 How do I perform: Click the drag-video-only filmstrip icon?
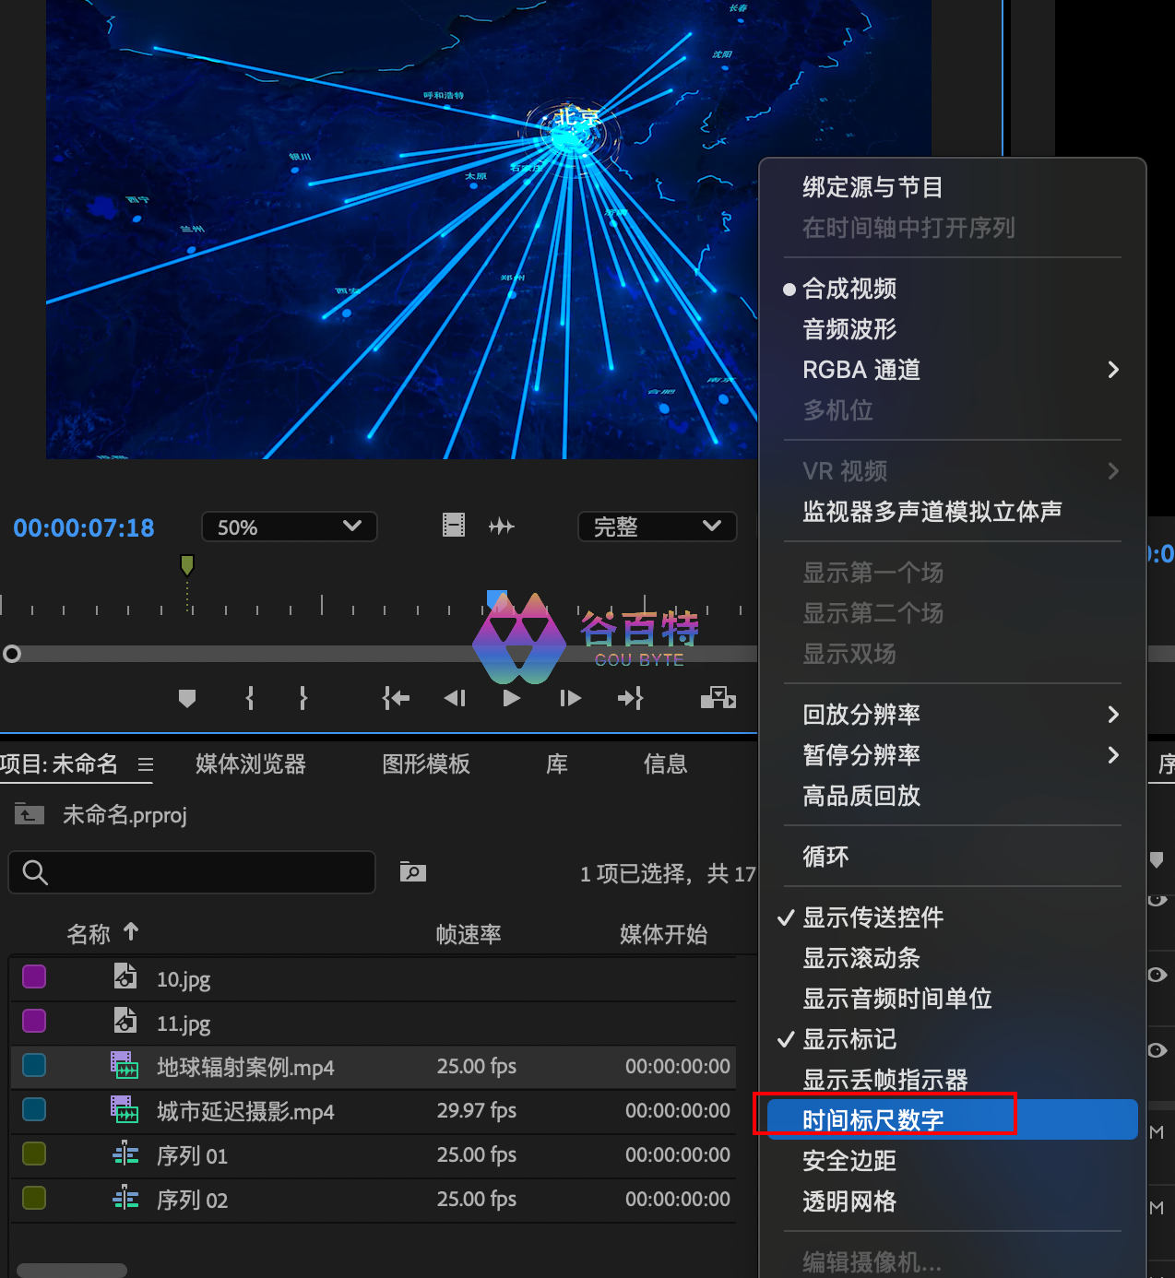[454, 526]
